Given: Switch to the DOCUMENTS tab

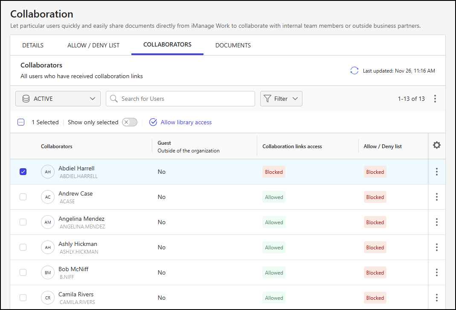Looking at the screenshot, I should coord(233,45).
